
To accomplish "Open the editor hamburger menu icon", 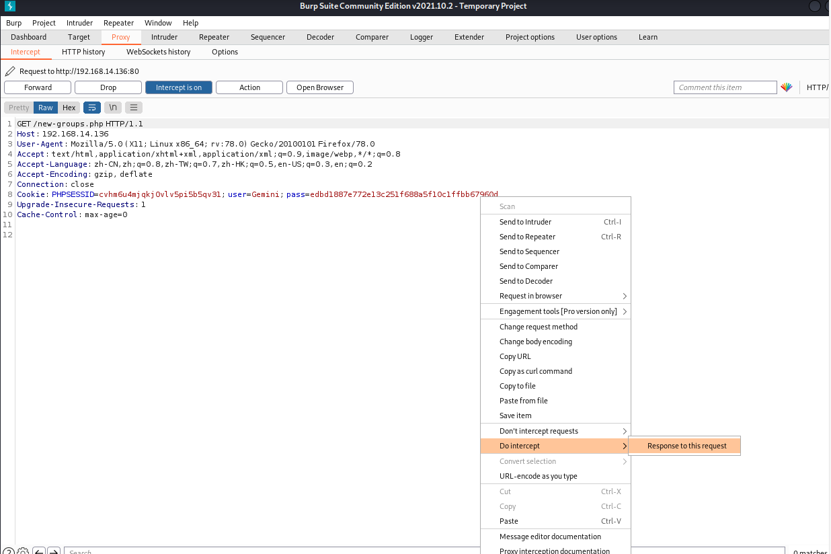I will pos(134,108).
